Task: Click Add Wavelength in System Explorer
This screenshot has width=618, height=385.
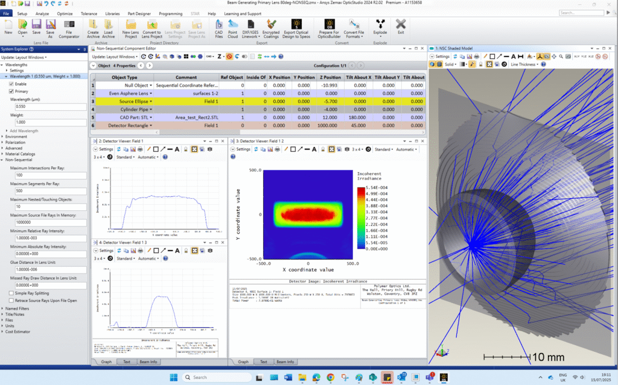Action: (x=24, y=131)
